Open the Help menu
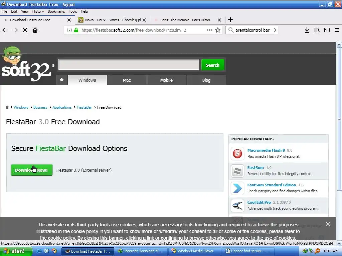The width and height of the screenshot is (342, 256). point(84,11)
